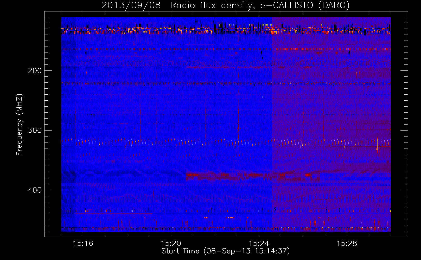Click the '400' frequency tick label
This screenshot has width=421, height=260.
pyautogui.click(x=35, y=190)
